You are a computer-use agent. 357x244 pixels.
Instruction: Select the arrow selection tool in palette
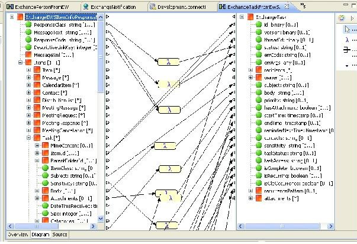point(346,30)
